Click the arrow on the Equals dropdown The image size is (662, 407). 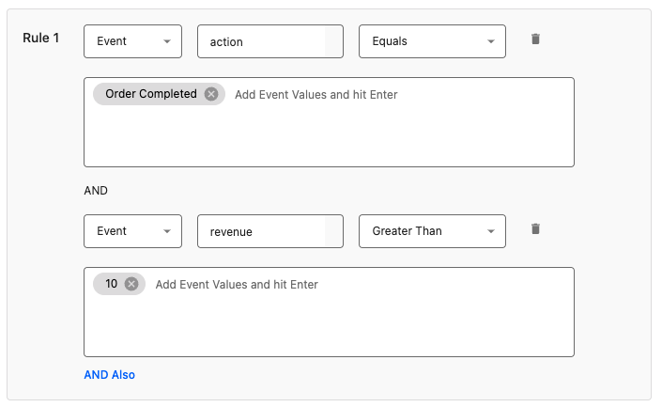[x=490, y=41]
